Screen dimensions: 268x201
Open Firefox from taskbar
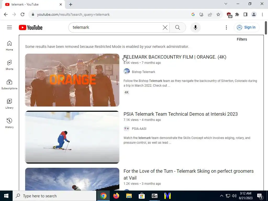click(116, 196)
